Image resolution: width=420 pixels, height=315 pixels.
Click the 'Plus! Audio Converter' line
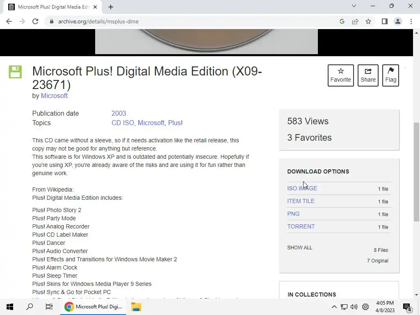click(x=60, y=251)
